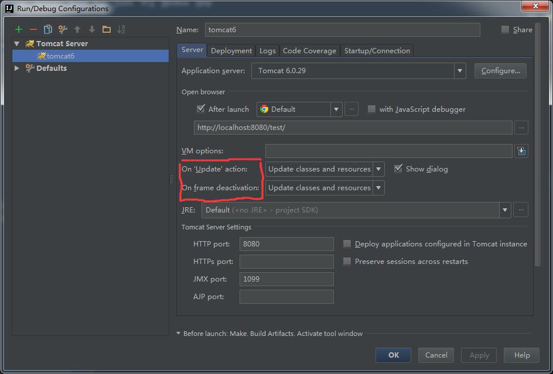
Task: Click the vertical scrollbar on the right
Action: pyautogui.click(x=538, y=145)
